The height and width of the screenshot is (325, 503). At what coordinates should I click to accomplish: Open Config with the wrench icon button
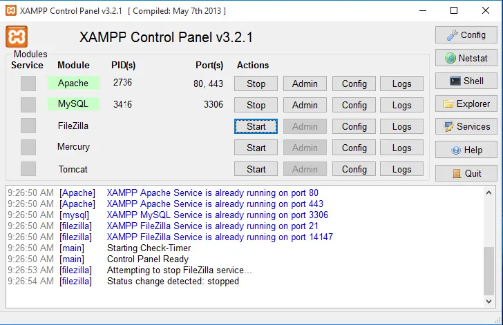pos(466,35)
